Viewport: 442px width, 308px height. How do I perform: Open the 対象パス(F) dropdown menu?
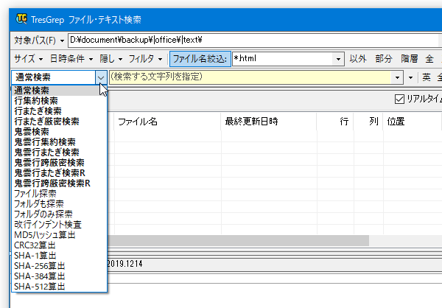[63, 41]
